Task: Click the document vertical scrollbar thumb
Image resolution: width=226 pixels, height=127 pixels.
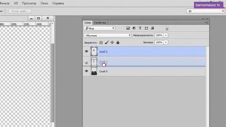Action: point(52,83)
